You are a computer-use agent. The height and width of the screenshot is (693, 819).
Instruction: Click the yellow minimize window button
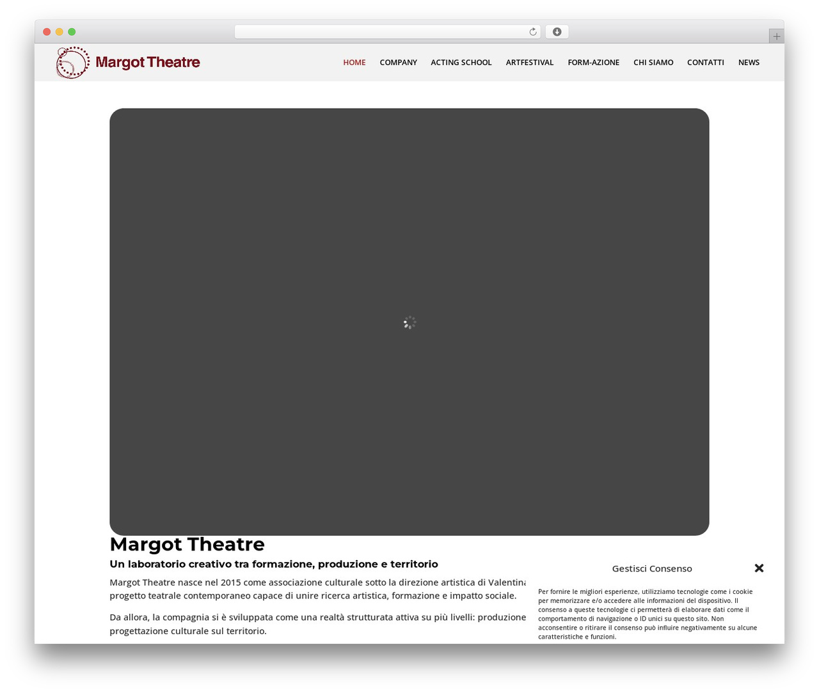coord(60,32)
